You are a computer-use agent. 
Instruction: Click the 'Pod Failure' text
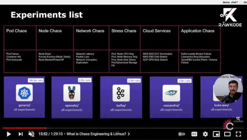click(12, 54)
